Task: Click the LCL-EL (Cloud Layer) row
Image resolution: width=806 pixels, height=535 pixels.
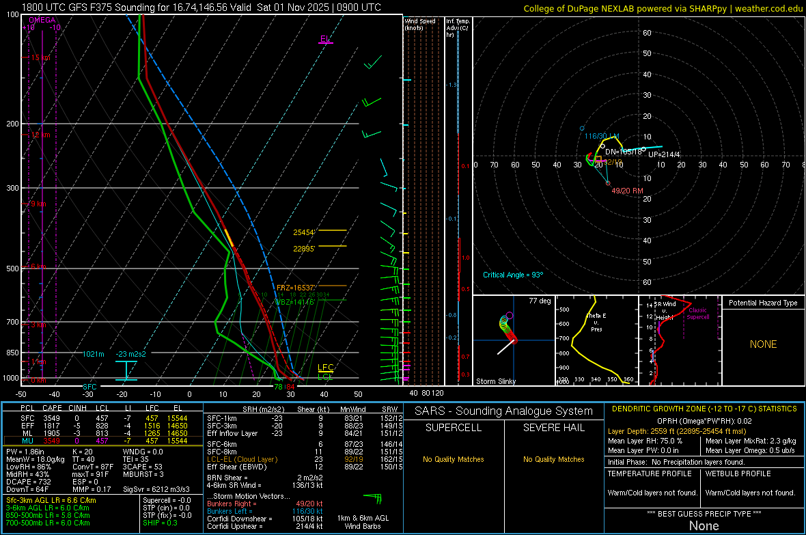Action: 305,459
